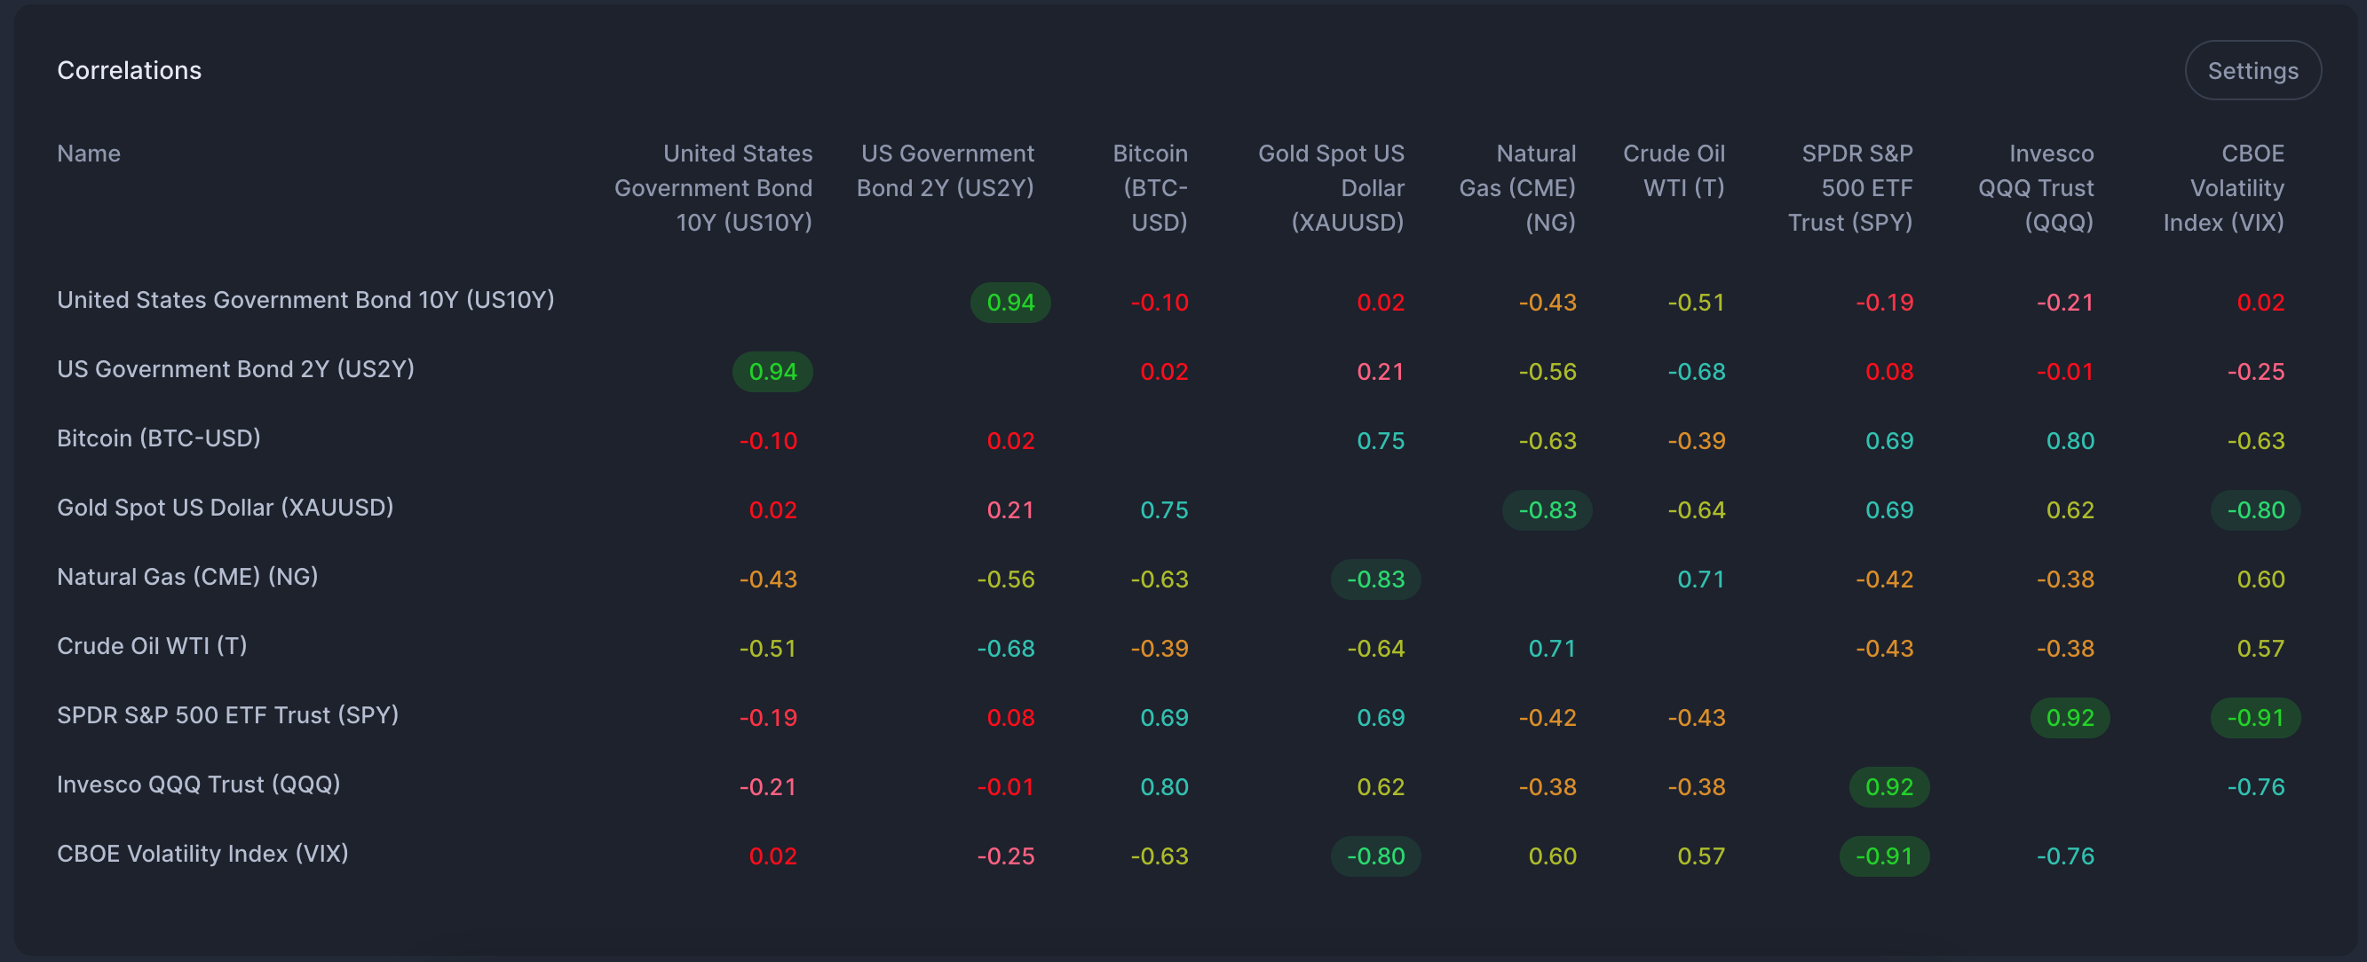This screenshot has height=962, width=2367.
Task: Click highlighted -0.83 in the Natural Gas row
Action: [1375, 580]
